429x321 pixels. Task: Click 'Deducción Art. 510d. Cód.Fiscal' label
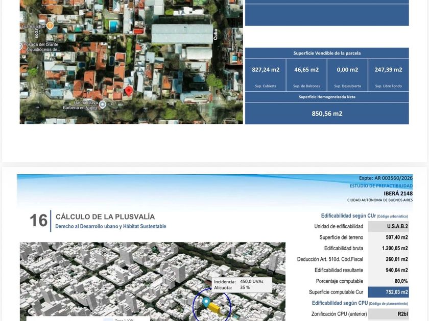tap(330, 259)
